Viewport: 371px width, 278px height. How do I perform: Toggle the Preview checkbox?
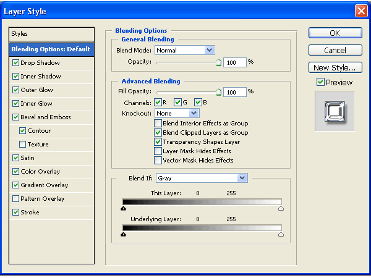click(320, 82)
